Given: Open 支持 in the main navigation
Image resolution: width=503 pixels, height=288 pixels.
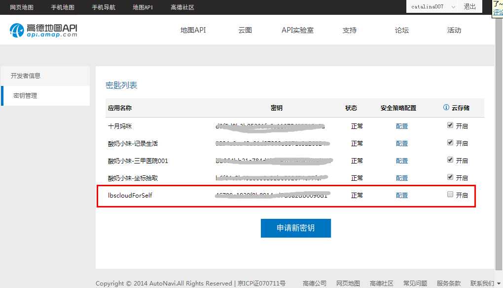Looking at the screenshot, I should click(x=350, y=30).
